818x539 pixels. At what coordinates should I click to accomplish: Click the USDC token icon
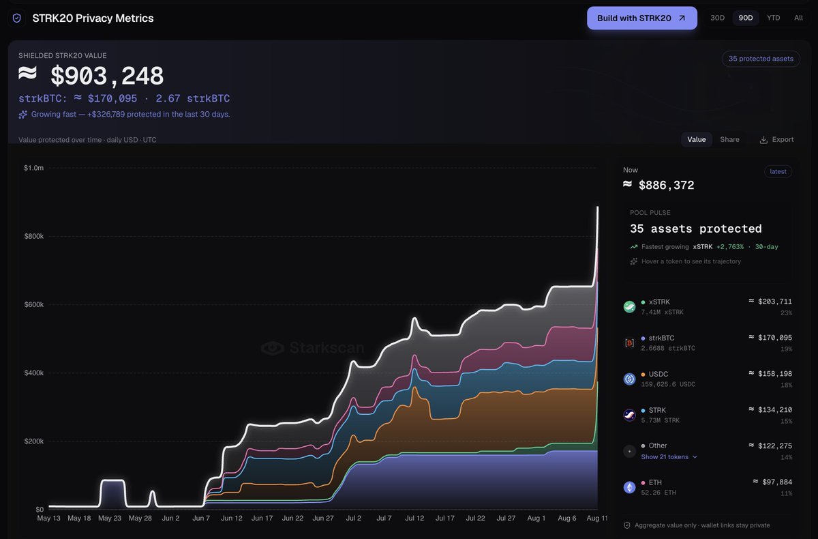[x=630, y=379]
